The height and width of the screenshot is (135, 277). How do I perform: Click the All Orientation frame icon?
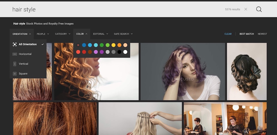coord(15,44)
